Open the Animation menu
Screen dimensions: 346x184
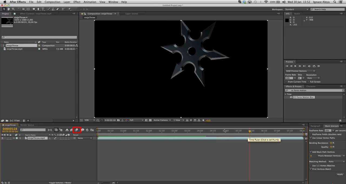pyautogui.click(x=90, y=2)
